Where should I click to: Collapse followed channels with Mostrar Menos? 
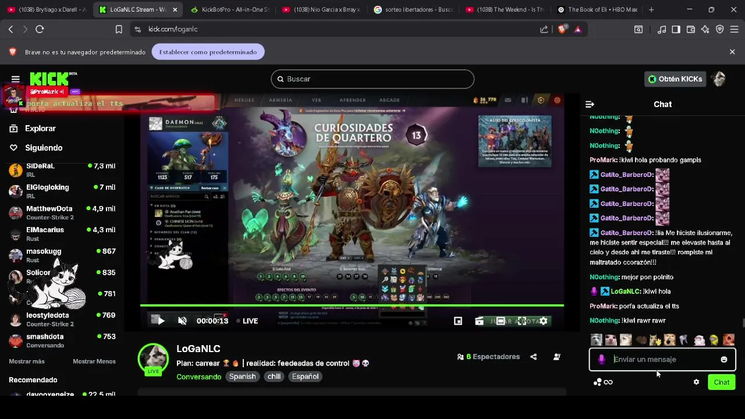(94, 361)
